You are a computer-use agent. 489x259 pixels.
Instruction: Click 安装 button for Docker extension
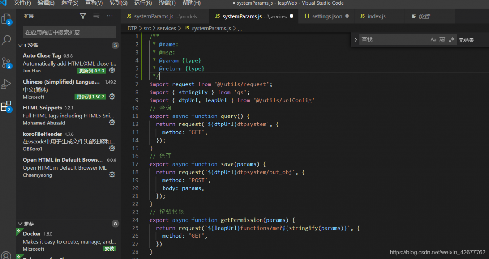(x=109, y=249)
